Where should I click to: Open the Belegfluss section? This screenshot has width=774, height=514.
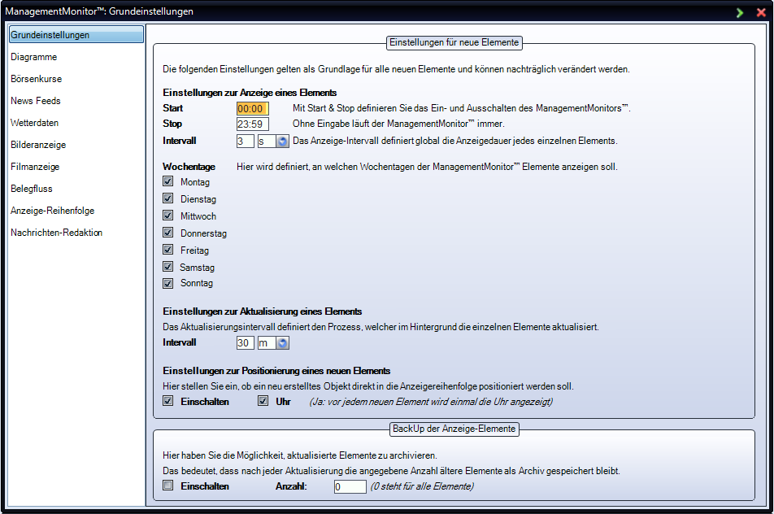click(x=32, y=189)
